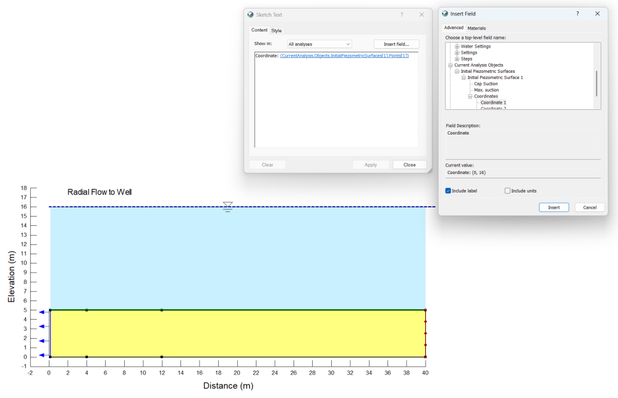The height and width of the screenshot is (398, 618).
Task: Open the Style tab in Sketch Text
Action: coord(276,31)
